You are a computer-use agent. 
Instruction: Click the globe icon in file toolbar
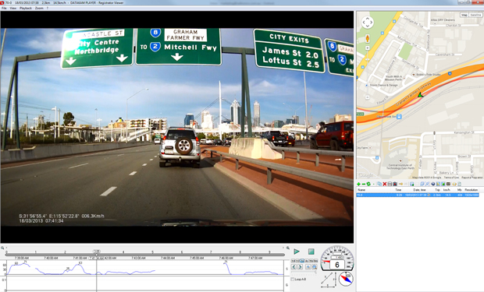(432, 184)
